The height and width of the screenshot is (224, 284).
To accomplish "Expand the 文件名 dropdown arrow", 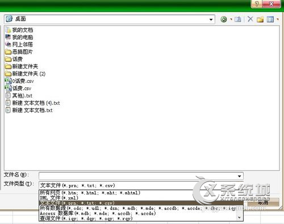I will (x=239, y=176).
